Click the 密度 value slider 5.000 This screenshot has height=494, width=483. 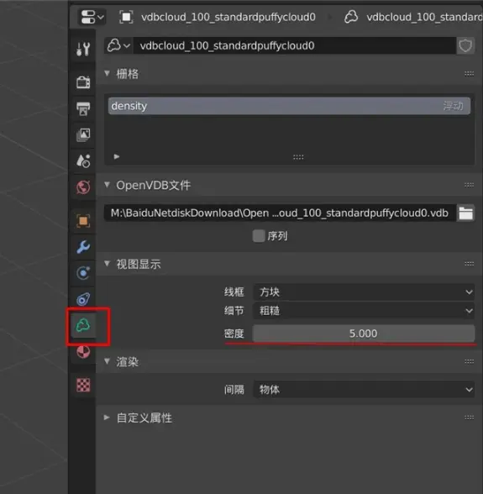click(364, 334)
